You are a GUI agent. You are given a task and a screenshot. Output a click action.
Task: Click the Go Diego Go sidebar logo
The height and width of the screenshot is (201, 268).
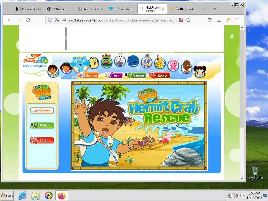pos(42,92)
